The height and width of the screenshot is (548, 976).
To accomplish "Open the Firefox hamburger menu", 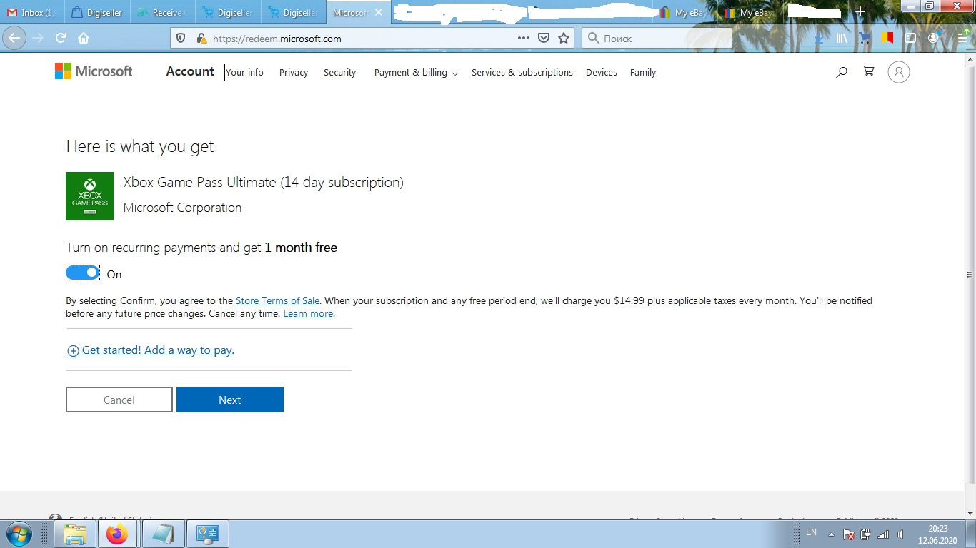I will (963, 39).
